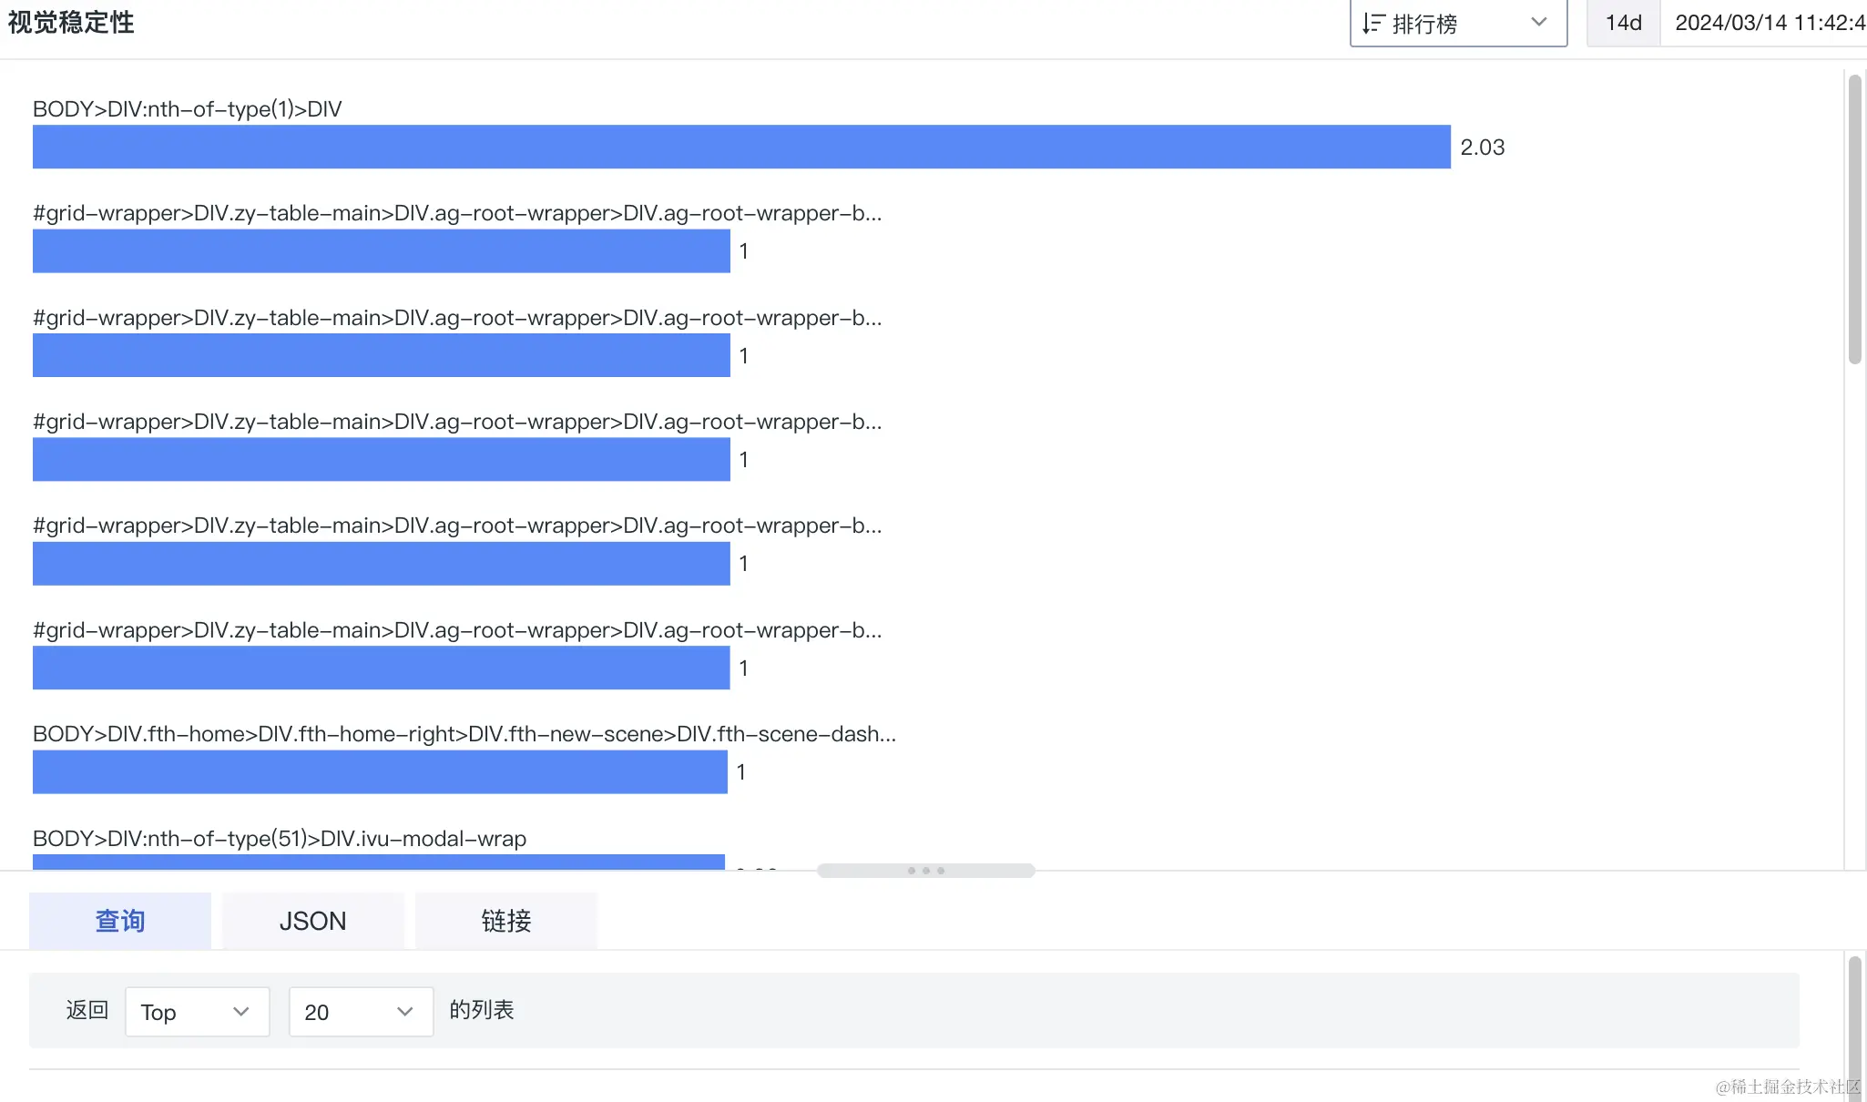
Task: Click the chevron arrow in 排行榜 selector
Action: click(x=1539, y=22)
